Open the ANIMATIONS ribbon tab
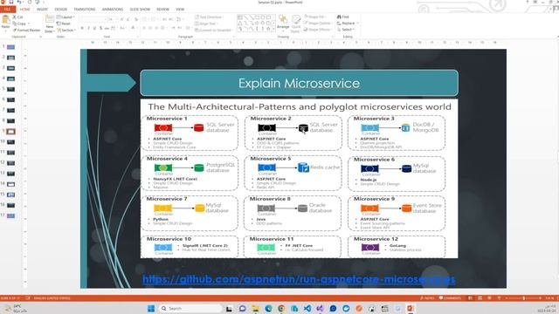 pyautogui.click(x=113, y=10)
